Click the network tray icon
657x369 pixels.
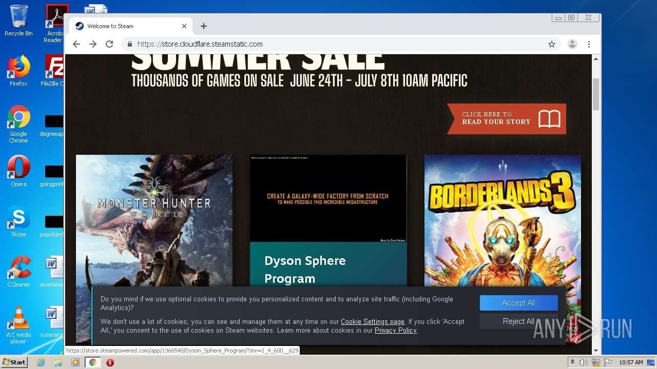click(596, 362)
